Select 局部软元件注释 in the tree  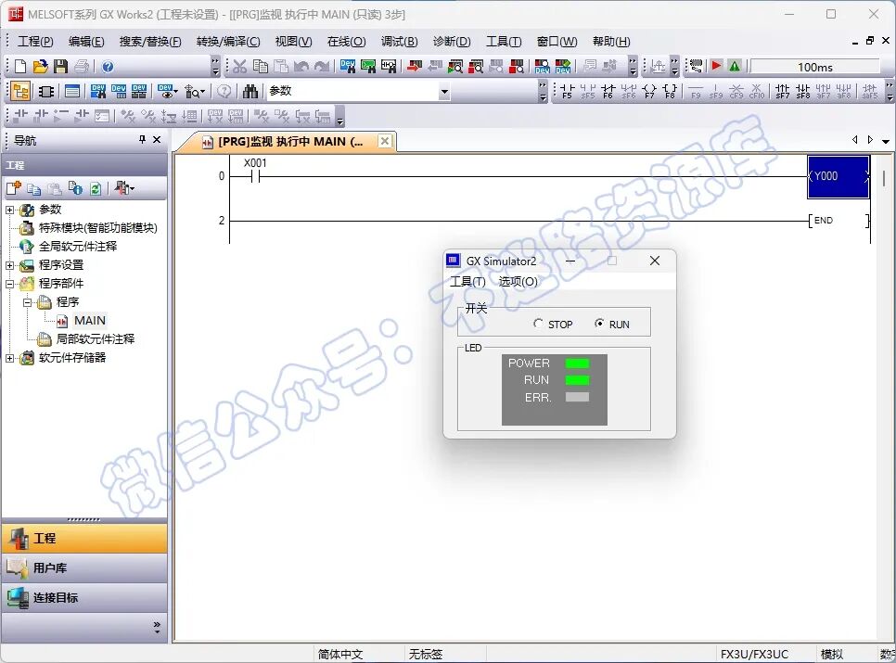(96, 339)
